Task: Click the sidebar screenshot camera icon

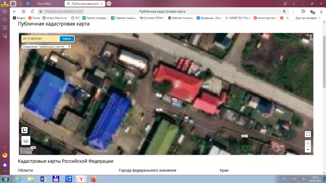Action: 5,36
